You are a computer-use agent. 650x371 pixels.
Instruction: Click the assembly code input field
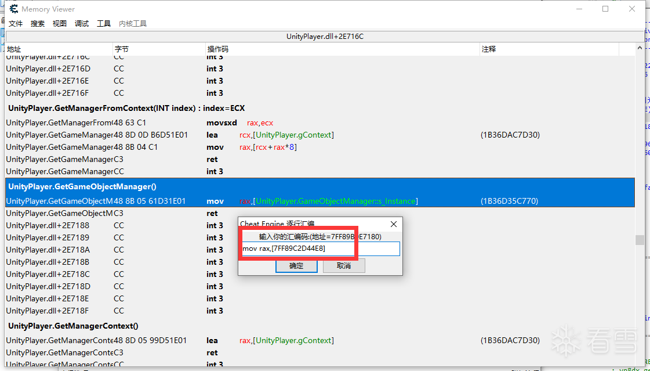321,248
